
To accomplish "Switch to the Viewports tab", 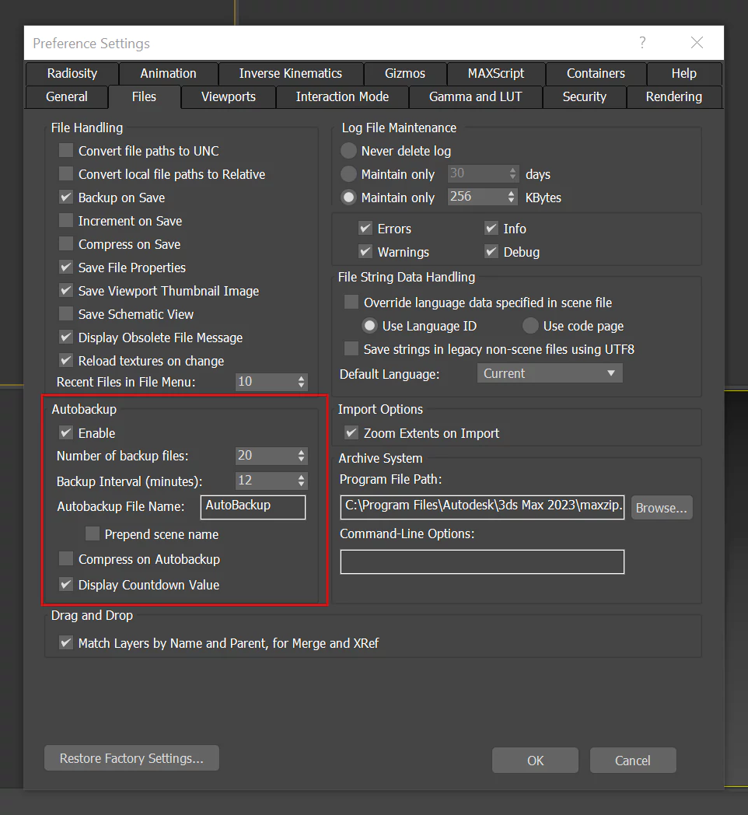I will click(x=228, y=97).
